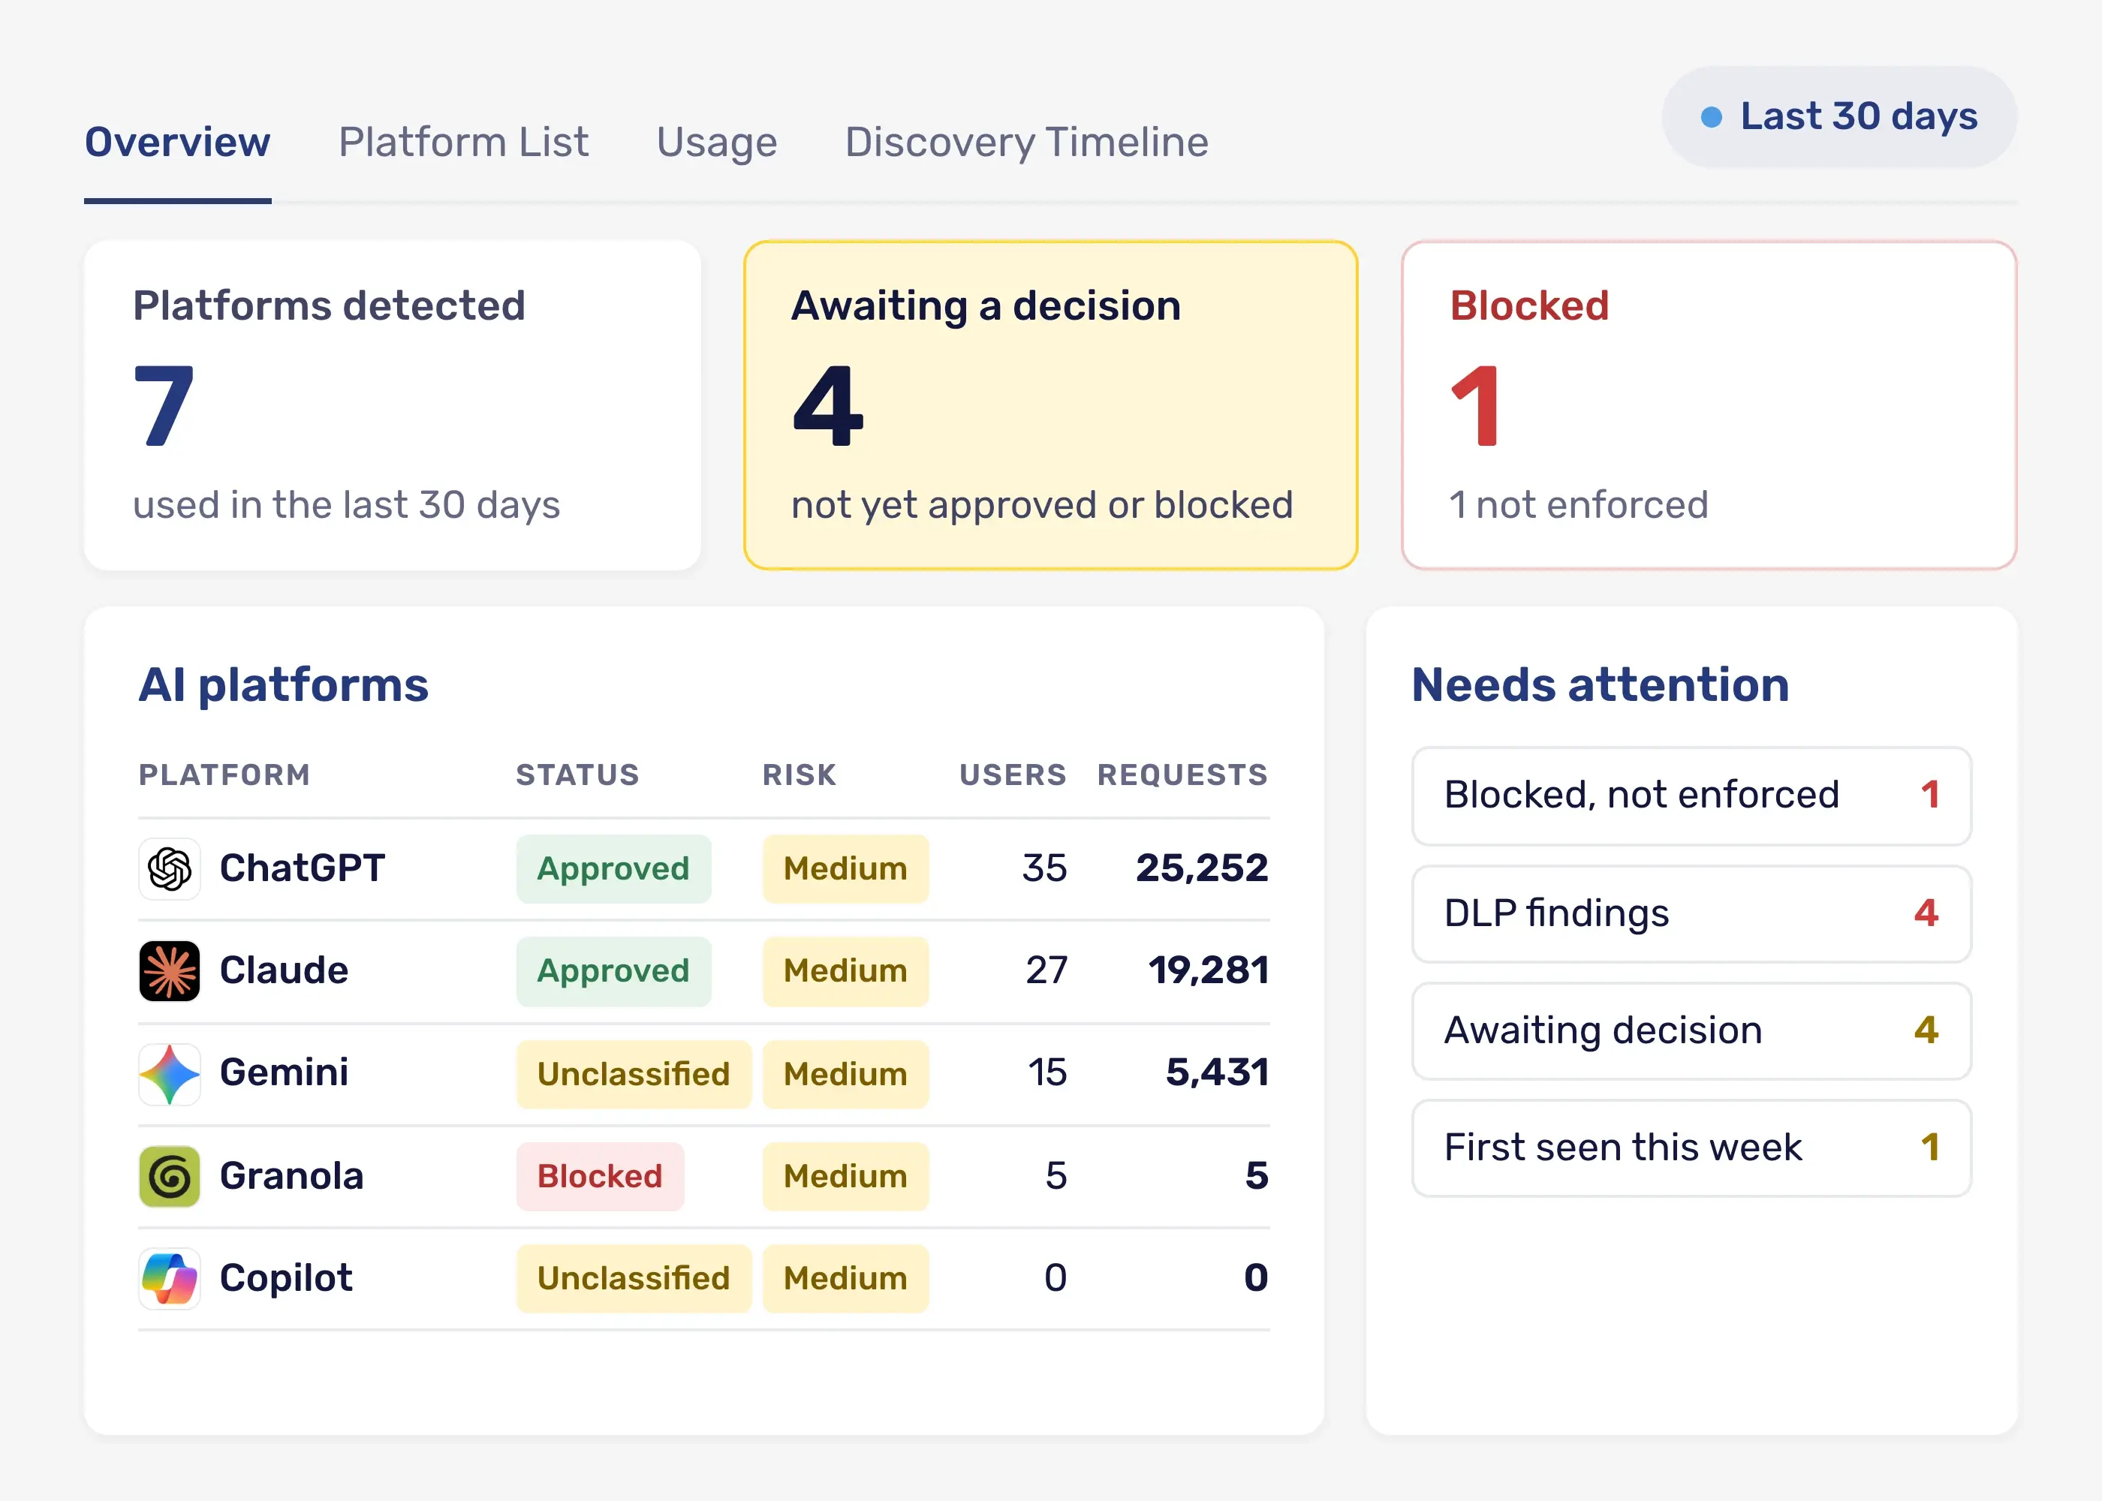Open the Platforms detected card
The width and height of the screenshot is (2102, 1501).
pos(392,405)
